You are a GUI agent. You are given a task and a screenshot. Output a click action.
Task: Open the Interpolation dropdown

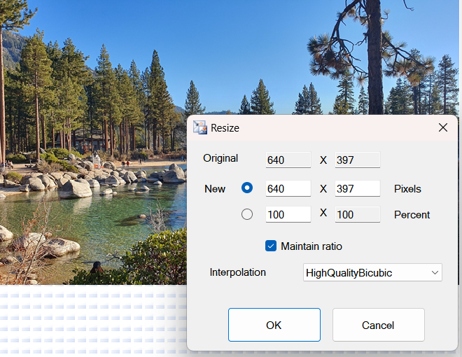[x=372, y=272]
